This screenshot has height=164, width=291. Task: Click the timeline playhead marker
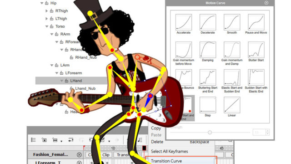144,148
